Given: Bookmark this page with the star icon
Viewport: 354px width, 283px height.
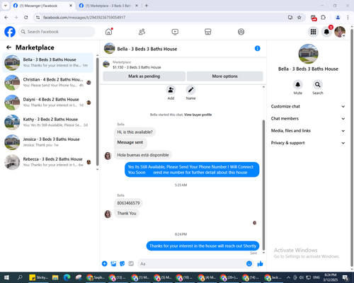Looking at the screenshot, I should point(299,17).
